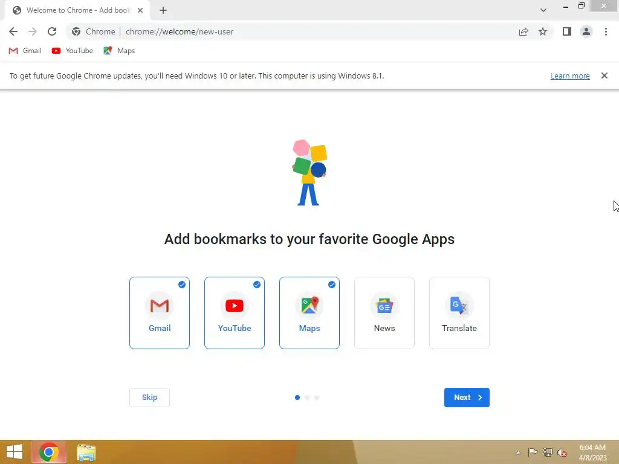Open a new tab with the plus button
Viewport: 619px width, 464px height.
pyautogui.click(x=163, y=10)
